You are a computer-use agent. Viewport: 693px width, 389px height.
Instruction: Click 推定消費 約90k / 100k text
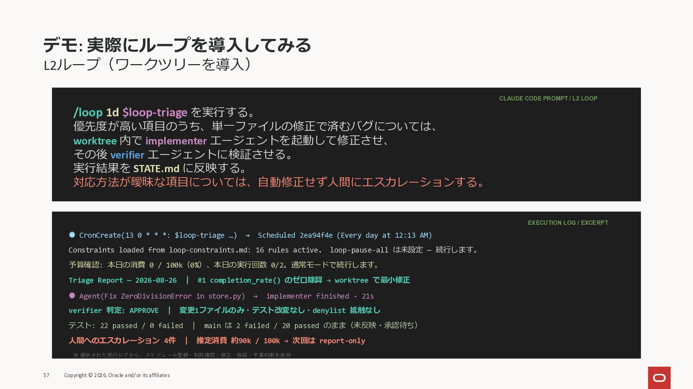238,341
